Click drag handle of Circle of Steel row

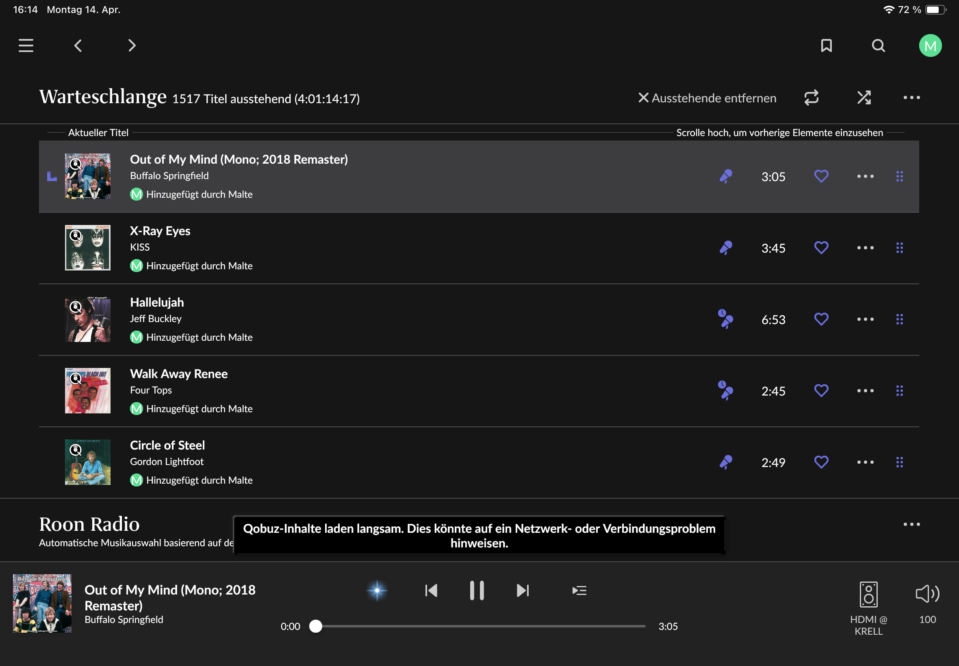pyautogui.click(x=899, y=463)
